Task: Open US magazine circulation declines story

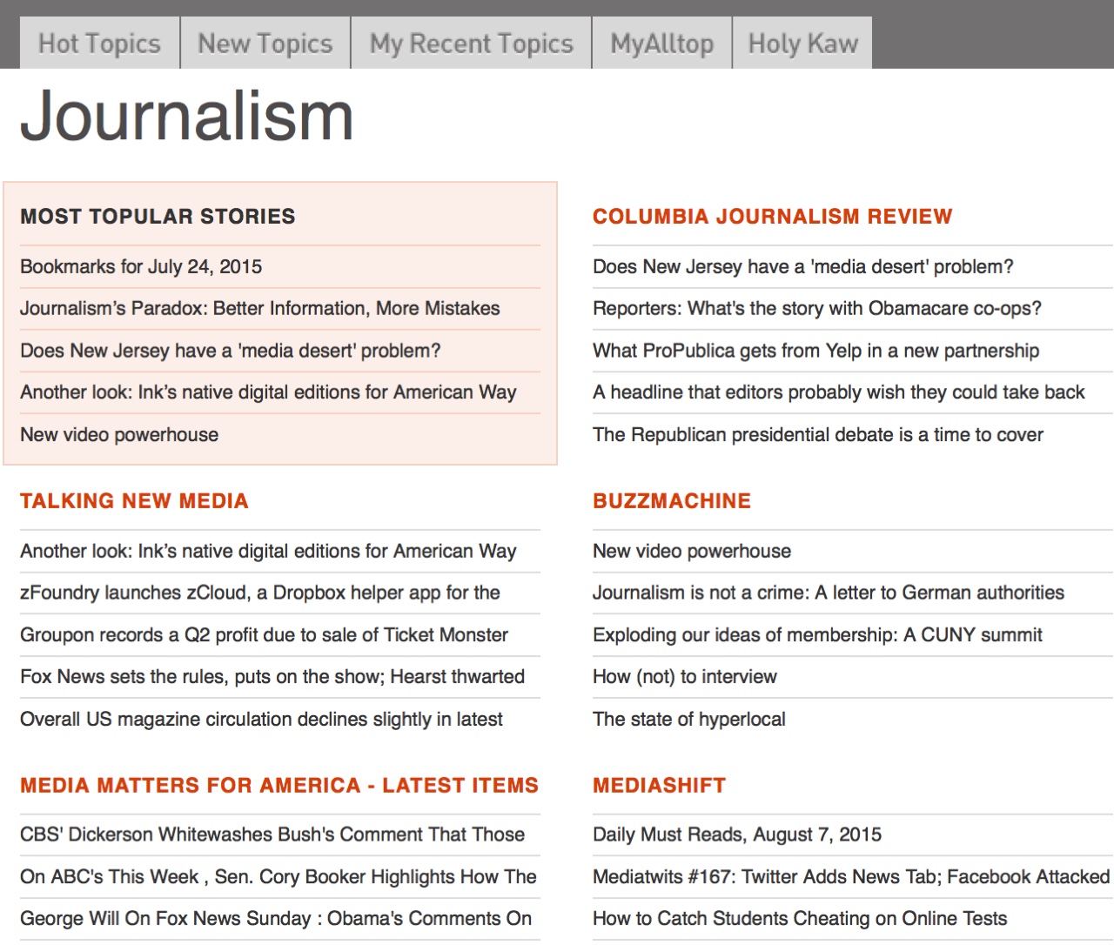Action: pos(262,720)
